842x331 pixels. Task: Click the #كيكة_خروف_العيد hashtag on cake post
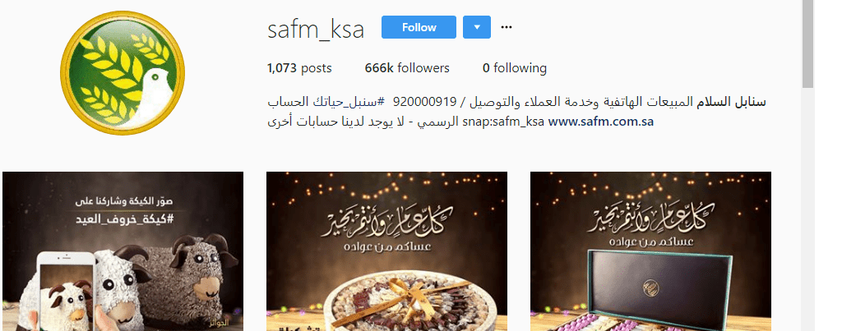pos(123,219)
